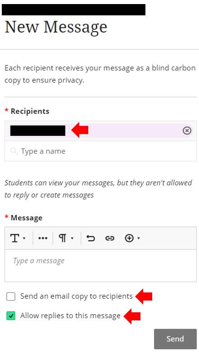The image size is (199, 352).
Task: Enable Send an email copy to recipients
Action: (11, 296)
